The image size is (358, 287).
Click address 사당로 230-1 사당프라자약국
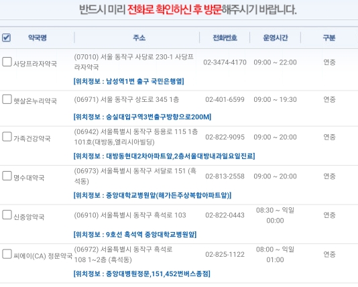point(134,62)
